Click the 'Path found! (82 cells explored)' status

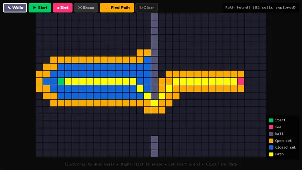pyautogui.click(x=260, y=8)
